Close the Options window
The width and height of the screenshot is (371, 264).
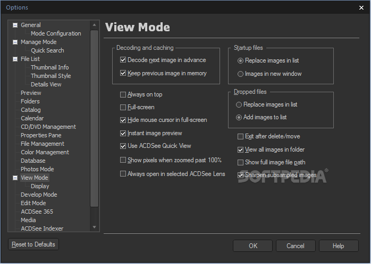click(361, 8)
